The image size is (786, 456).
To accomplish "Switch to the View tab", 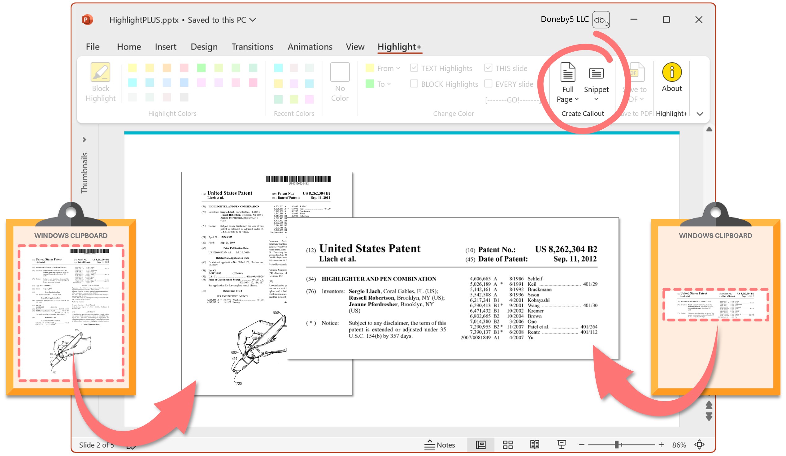I will click(355, 47).
